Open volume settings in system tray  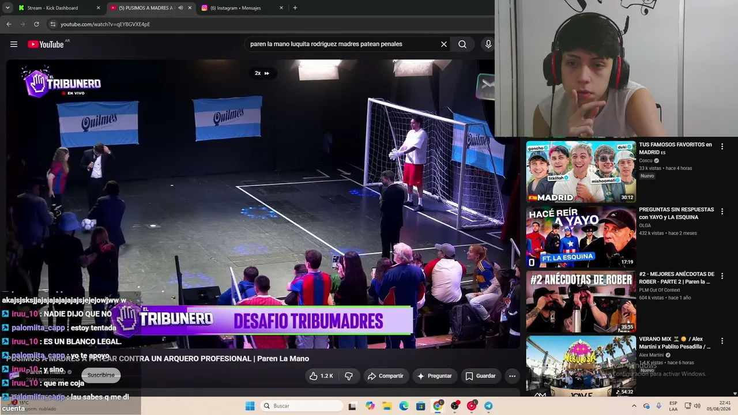[x=697, y=406]
